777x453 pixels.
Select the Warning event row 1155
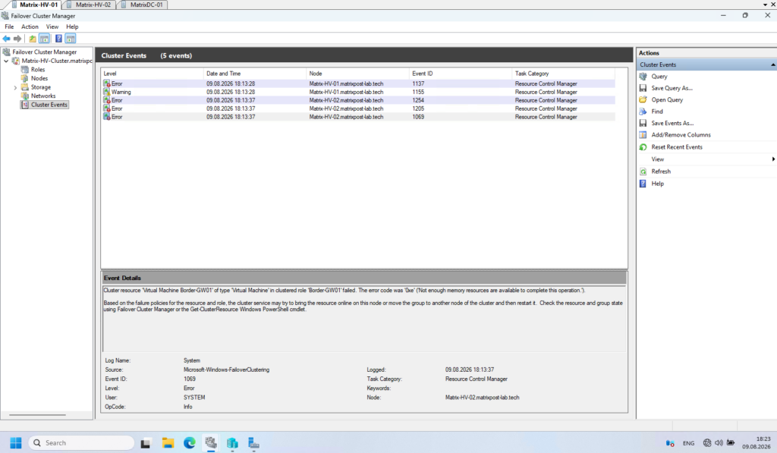358,92
